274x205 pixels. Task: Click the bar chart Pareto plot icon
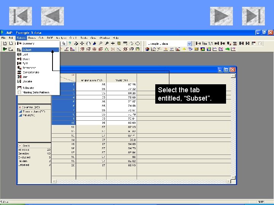coord(178,49)
